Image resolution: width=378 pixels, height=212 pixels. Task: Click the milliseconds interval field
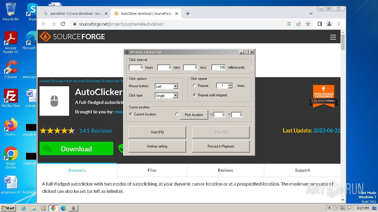219,67
